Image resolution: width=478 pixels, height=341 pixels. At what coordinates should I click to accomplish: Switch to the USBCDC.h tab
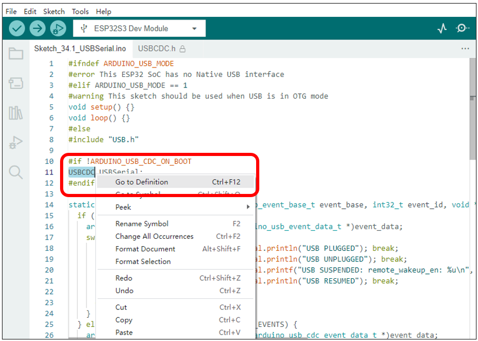(x=162, y=49)
